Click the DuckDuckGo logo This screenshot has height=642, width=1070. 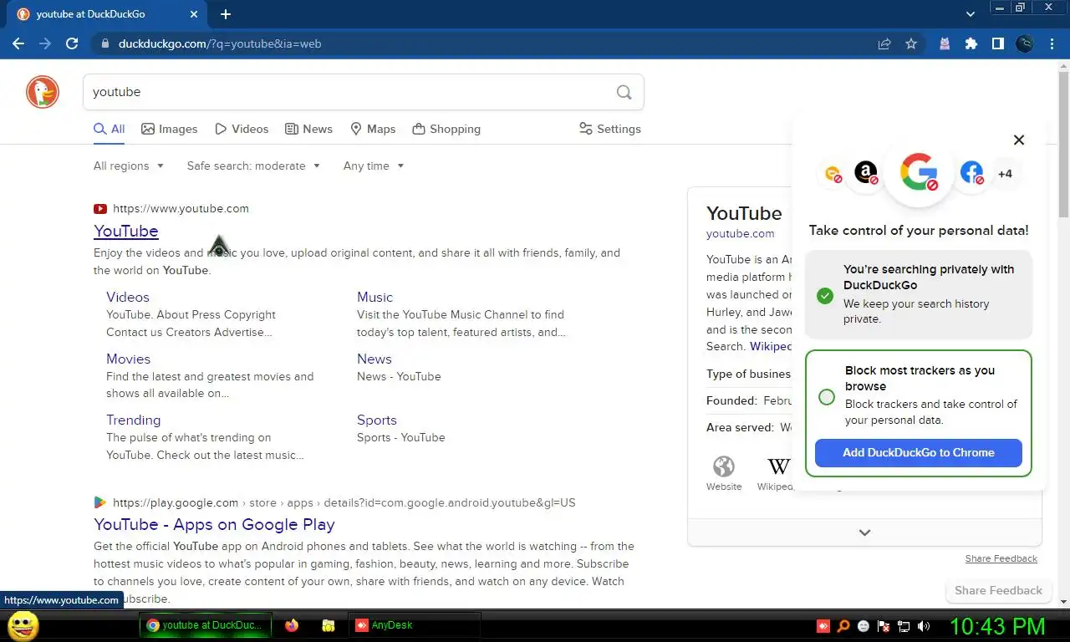pyautogui.click(x=43, y=92)
